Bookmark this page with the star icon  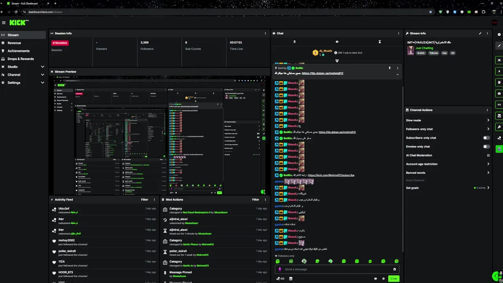coord(431,12)
